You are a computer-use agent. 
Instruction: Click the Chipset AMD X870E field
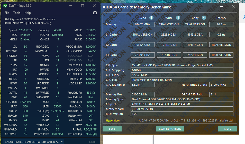[182, 104]
